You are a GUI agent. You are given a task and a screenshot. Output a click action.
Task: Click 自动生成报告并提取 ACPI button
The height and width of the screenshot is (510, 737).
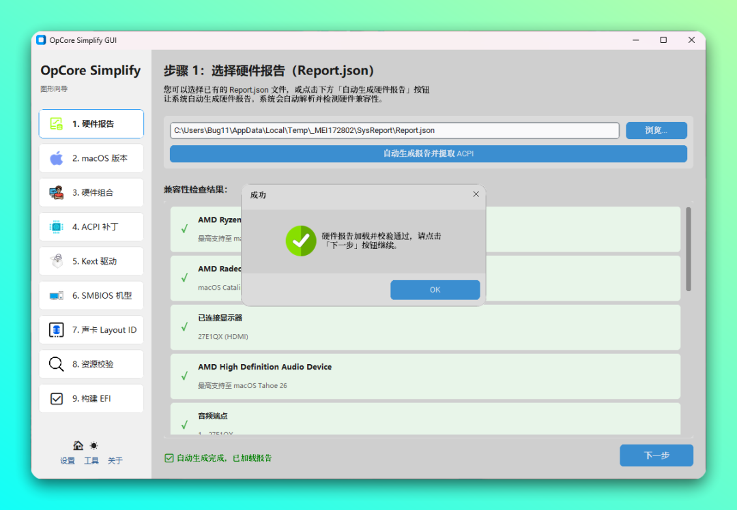point(428,153)
